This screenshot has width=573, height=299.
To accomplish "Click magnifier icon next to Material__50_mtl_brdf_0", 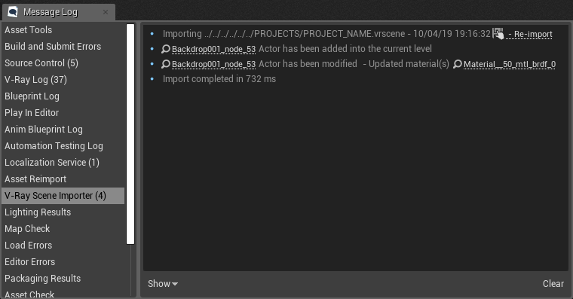I will pos(458,64).
